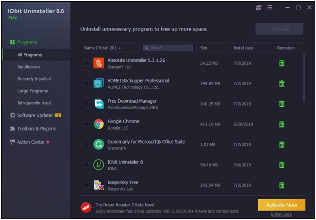Select the Google Chrome program name

[x=123, y=121]
